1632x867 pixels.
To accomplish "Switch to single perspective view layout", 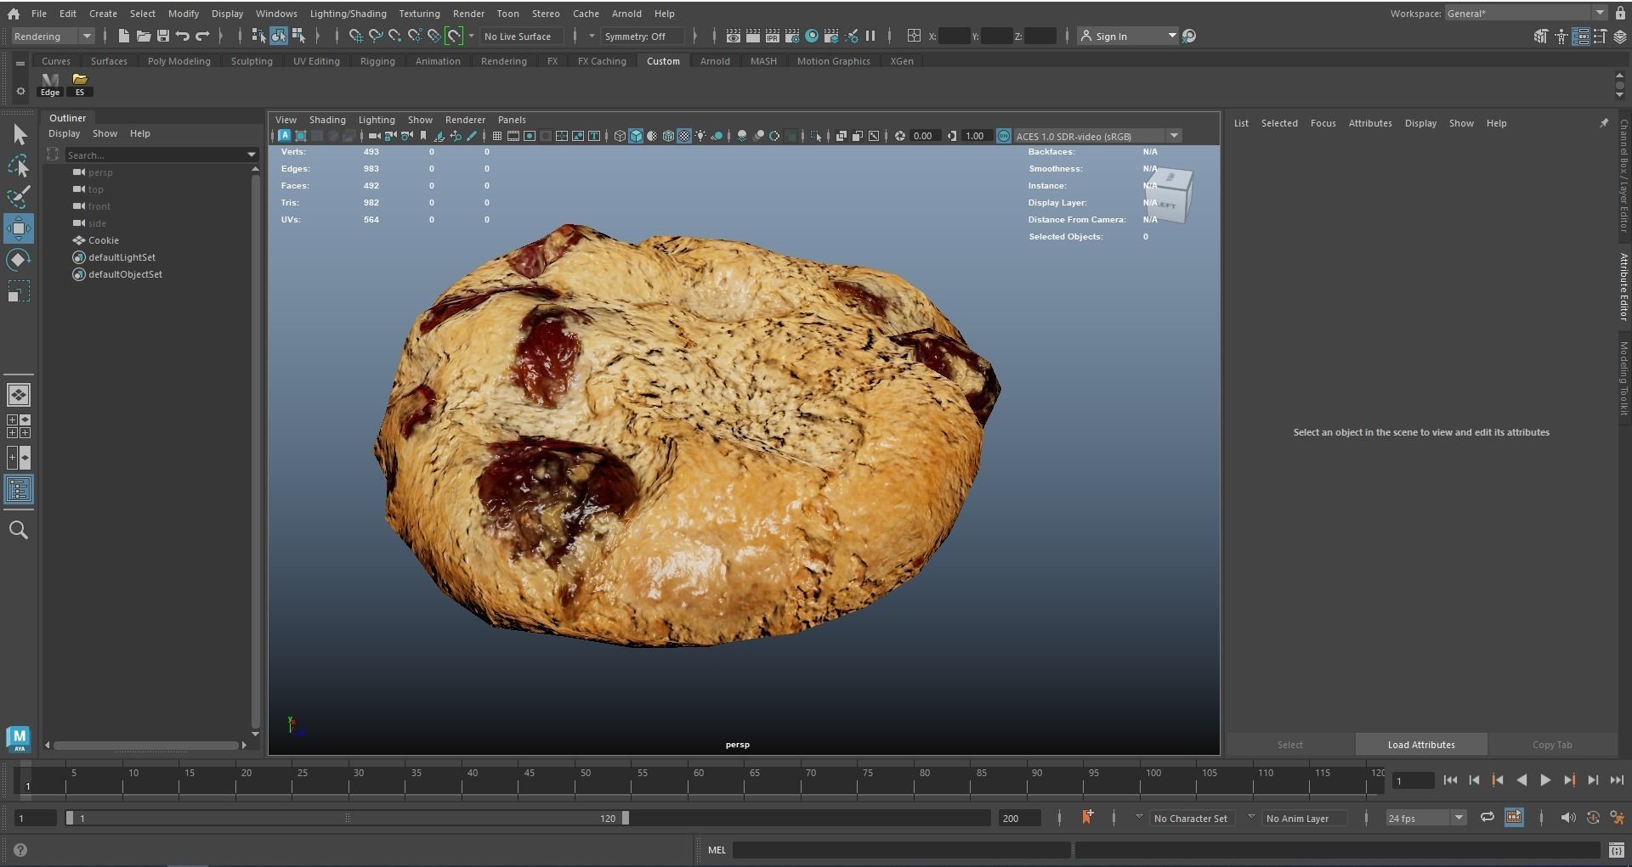I will coord(19,395).
